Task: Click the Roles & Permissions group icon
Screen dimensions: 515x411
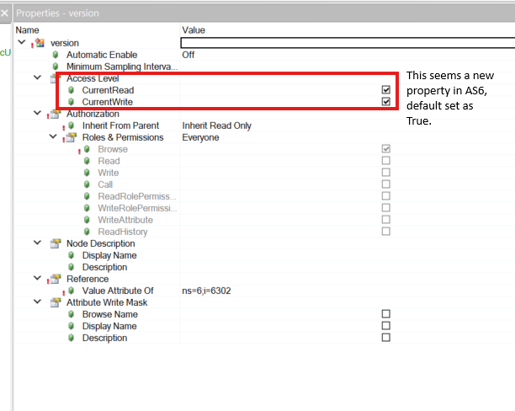Action: point(71,137)
